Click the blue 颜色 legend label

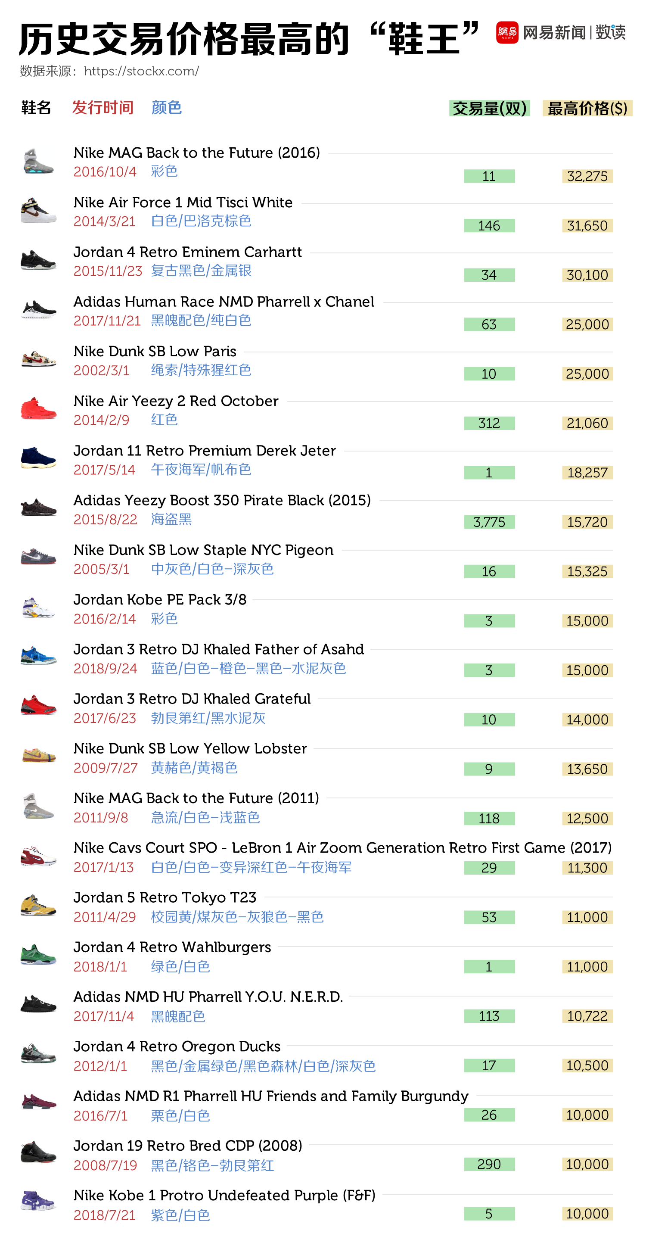click(x=166, y=107)
